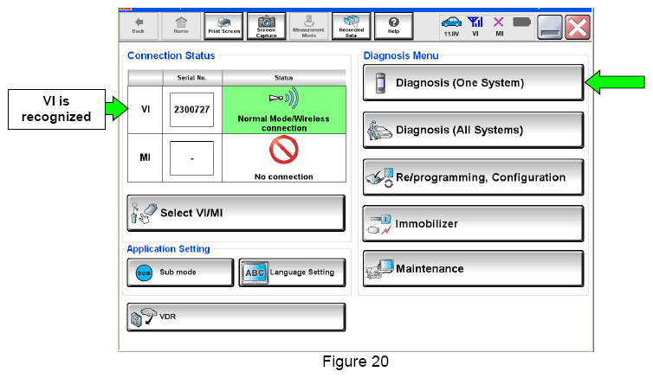This screenshot has width=653, height=378.
Task: Click the MI row label
Action: coord(145,157)
